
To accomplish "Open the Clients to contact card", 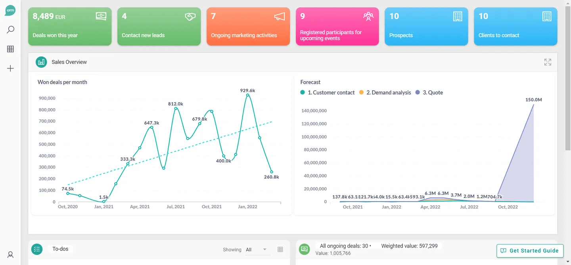I will tap(515, 27).
